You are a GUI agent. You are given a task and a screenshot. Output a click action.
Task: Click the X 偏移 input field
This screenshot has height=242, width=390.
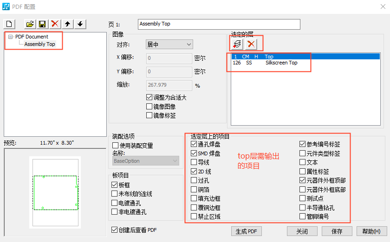coord(169,58)
